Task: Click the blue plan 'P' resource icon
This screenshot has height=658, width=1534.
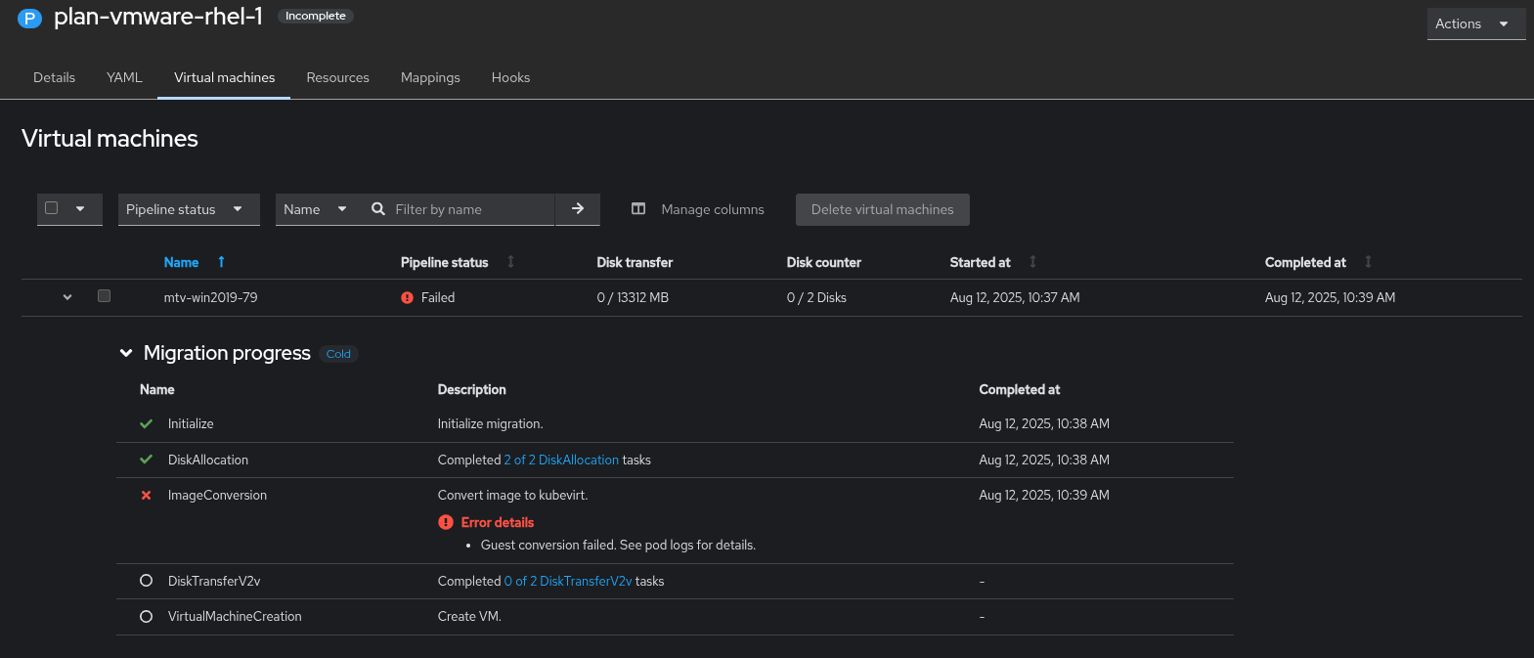Action: 29,18
